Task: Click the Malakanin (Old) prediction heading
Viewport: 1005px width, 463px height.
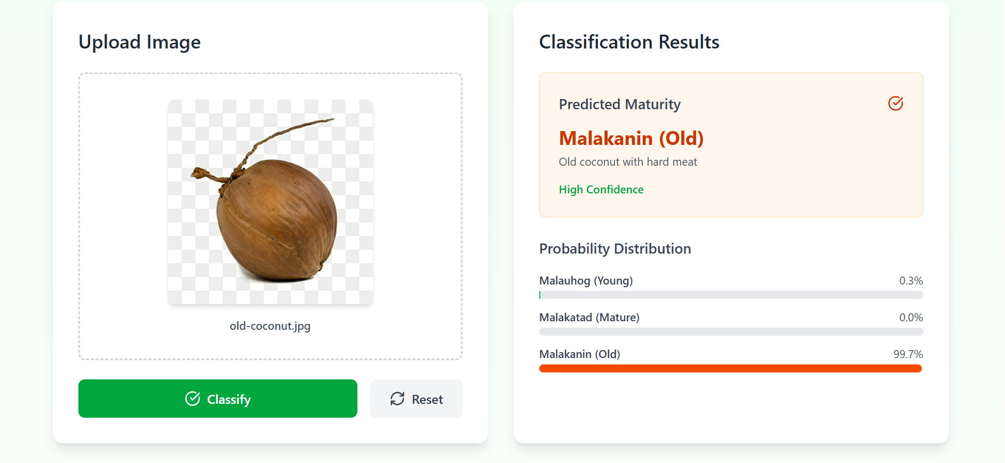Action: click(x=631, y=138)
